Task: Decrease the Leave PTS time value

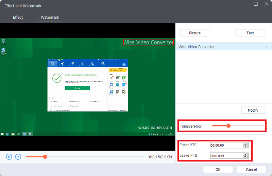Action: [x=245, y=157]
